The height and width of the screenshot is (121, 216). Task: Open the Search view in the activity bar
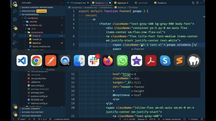[15, 11]
